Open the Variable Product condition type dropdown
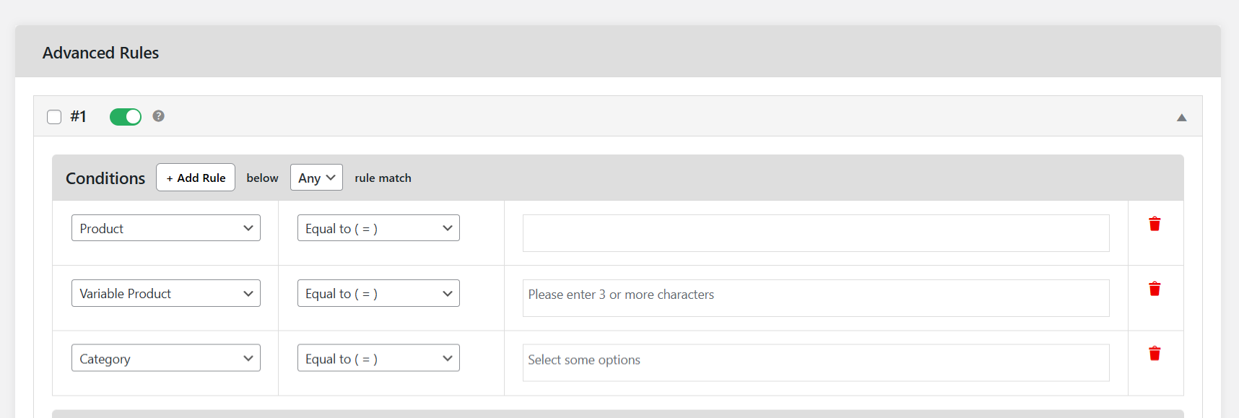Image resolution: width=1239 pixels, height=418 pixels. pos(166,293)
